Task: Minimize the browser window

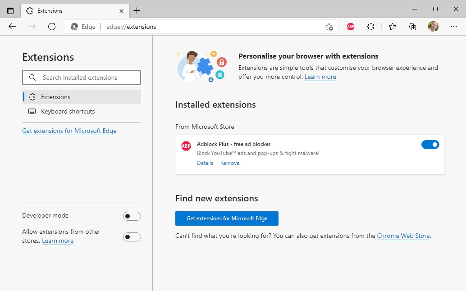Action: (x=415, y=9)
